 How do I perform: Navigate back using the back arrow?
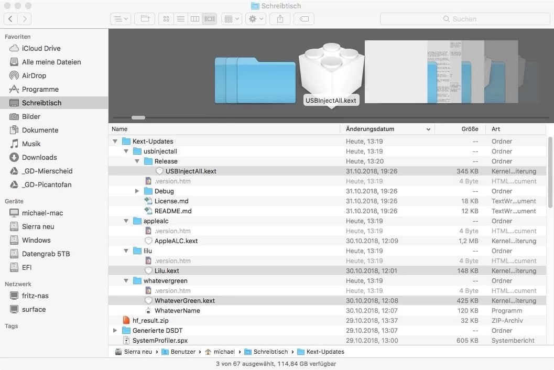(x=10, y=18)
